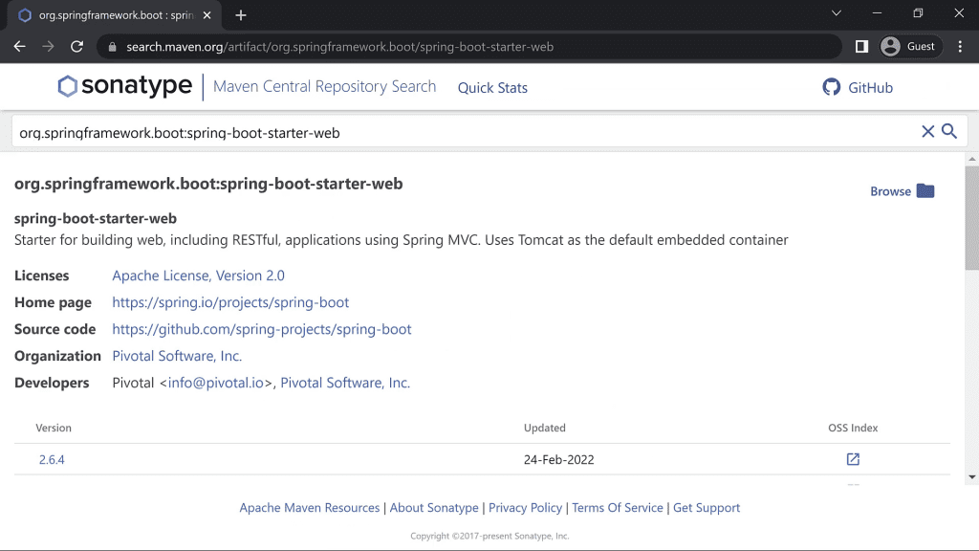979x551 pixels.
Task: Expand the tab search chevron
Action: click(x=836, y=14)
